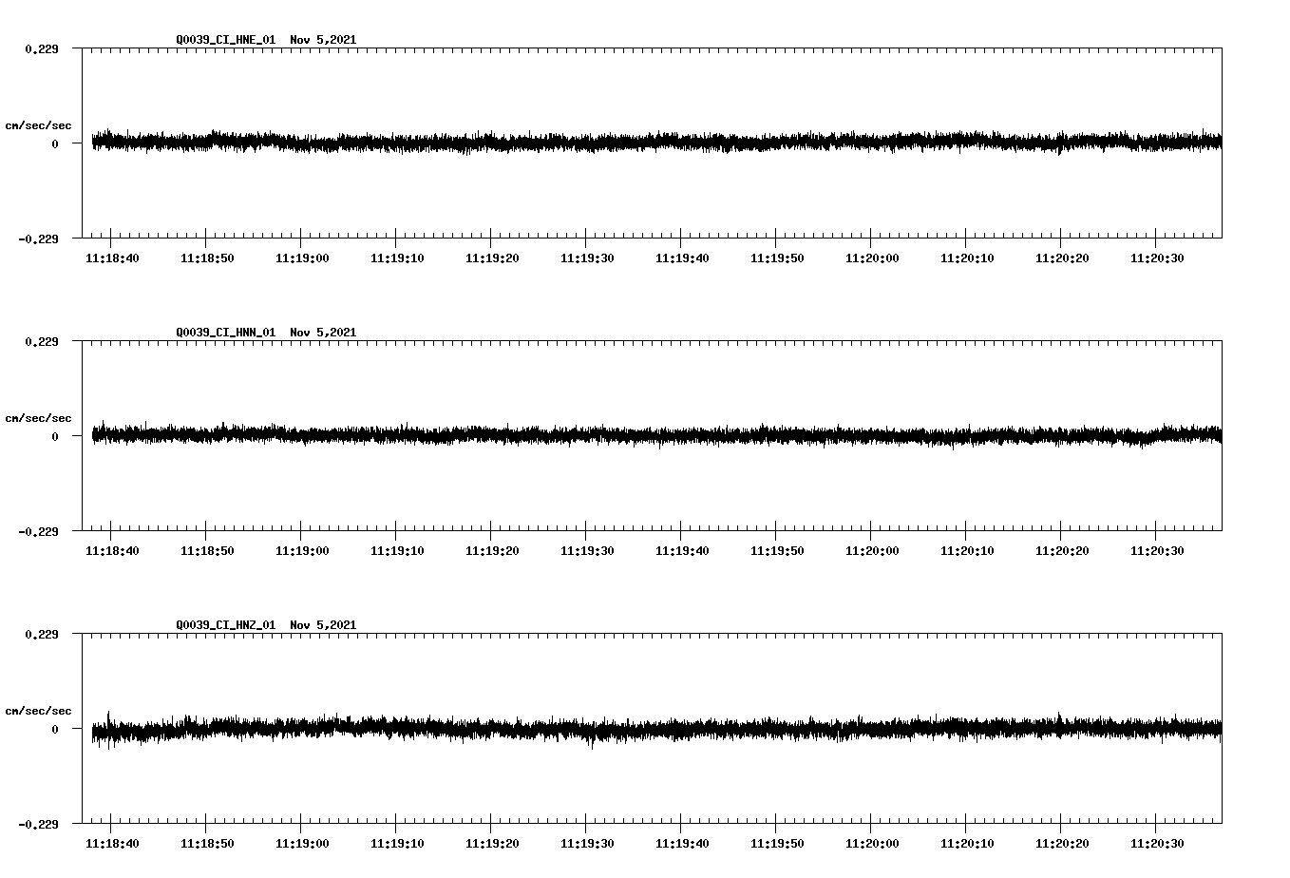Click the HNZ waveform dip near 11:19:30
Image resolution: width=1290 pixels, height=878 pixels.
pos(593,743)
